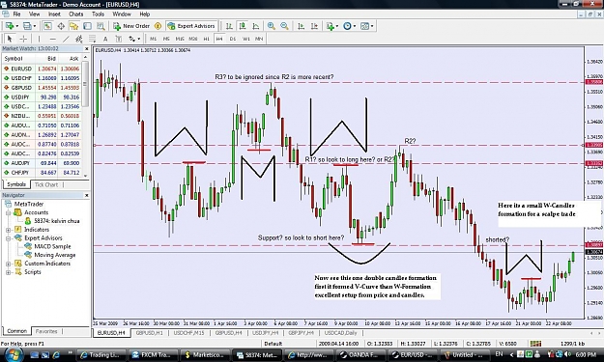Viewport: 604px width, 362px height.
Task: Open the Profiles toolbar icon
Action: 27,26
